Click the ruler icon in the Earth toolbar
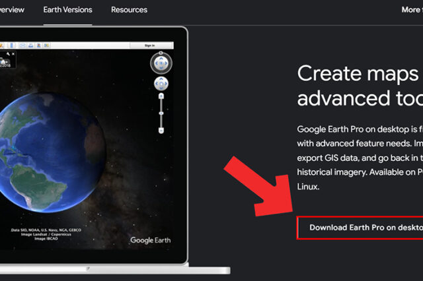Image resolution: width=423 pixels, height=281 pixels. pyautogui.click(x=12, y=46)
